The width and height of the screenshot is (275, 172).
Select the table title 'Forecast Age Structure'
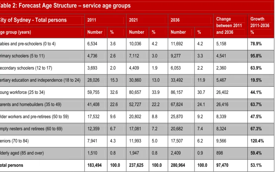(48, 6)
